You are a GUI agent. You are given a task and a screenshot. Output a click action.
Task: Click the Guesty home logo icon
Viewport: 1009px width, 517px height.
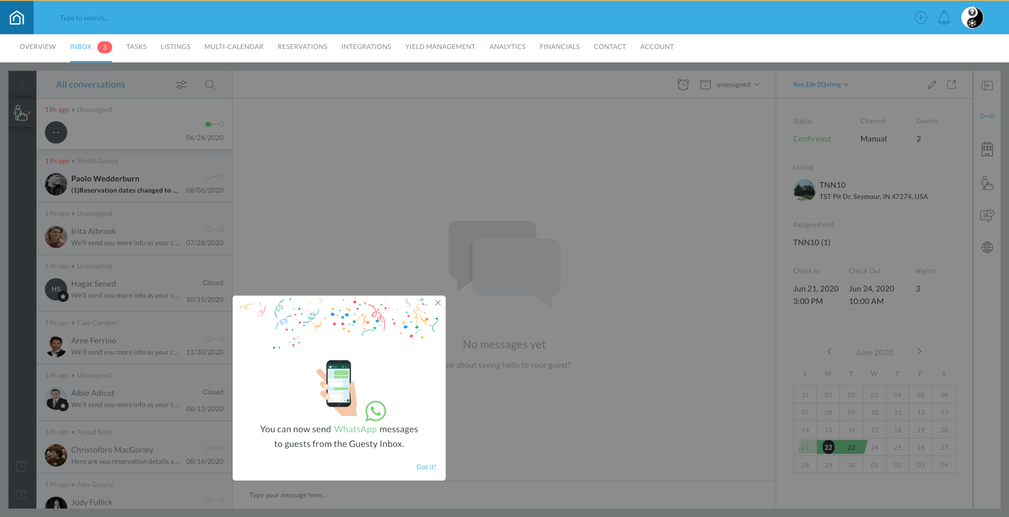pyautogui.click(x=17, y=18)
